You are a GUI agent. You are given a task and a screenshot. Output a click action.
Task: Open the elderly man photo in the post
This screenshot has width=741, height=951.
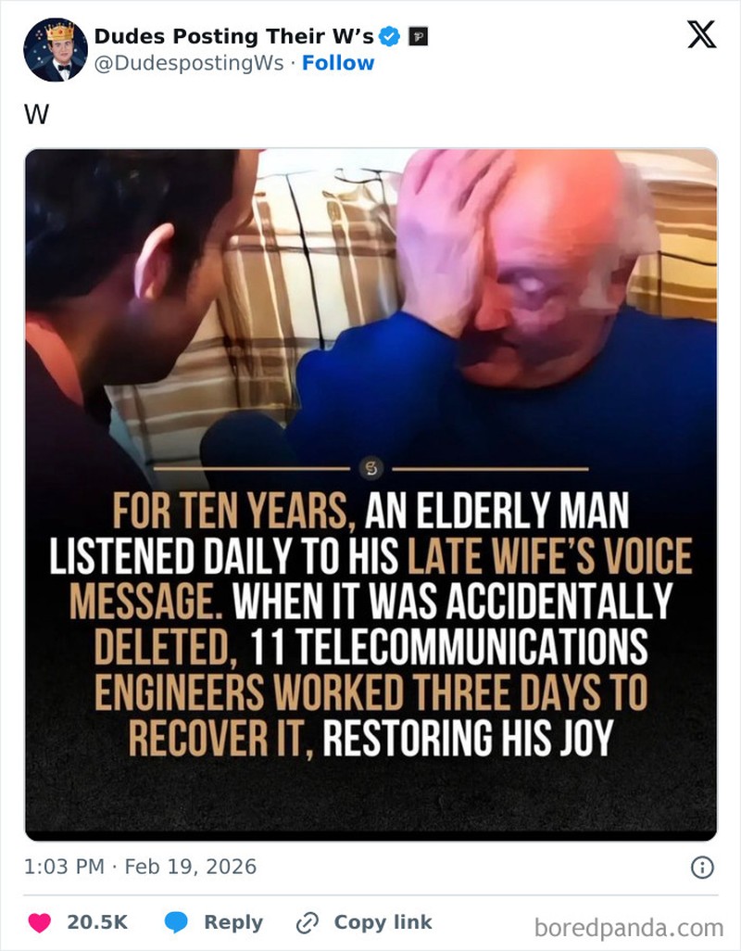pos(370,494)
